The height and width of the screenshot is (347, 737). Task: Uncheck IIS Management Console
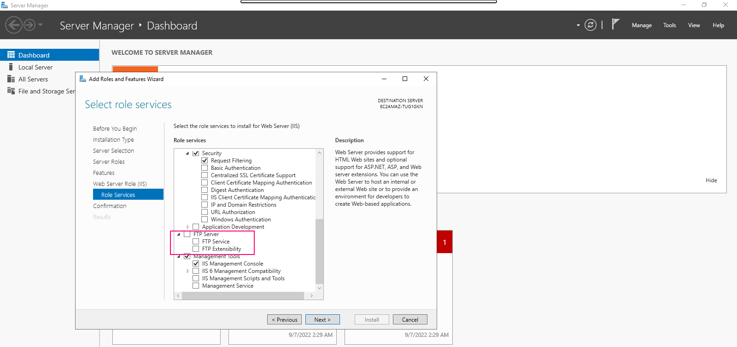(196, 264)
